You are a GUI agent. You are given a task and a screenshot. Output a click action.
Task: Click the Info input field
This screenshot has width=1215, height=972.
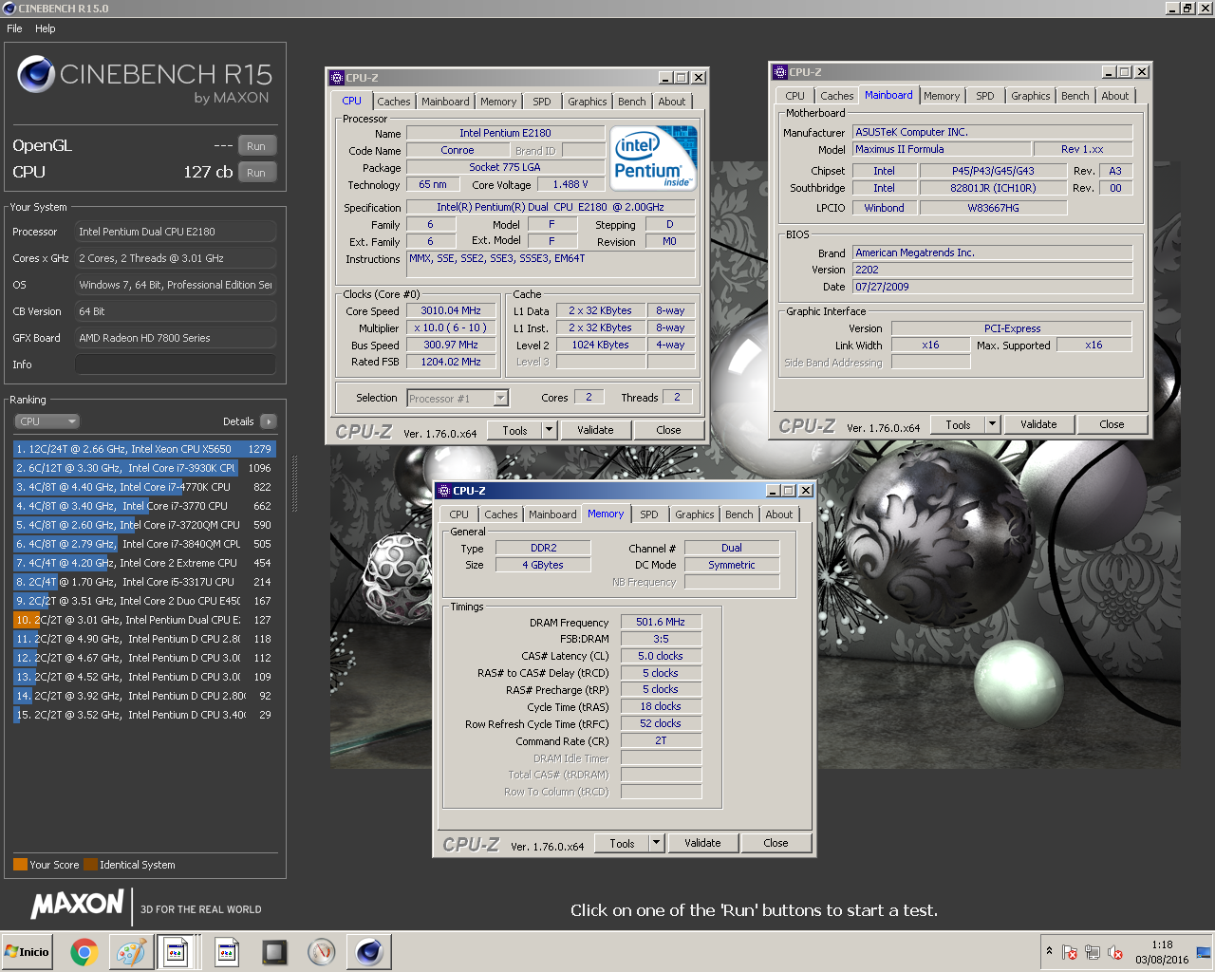click(x=176, y=364)
